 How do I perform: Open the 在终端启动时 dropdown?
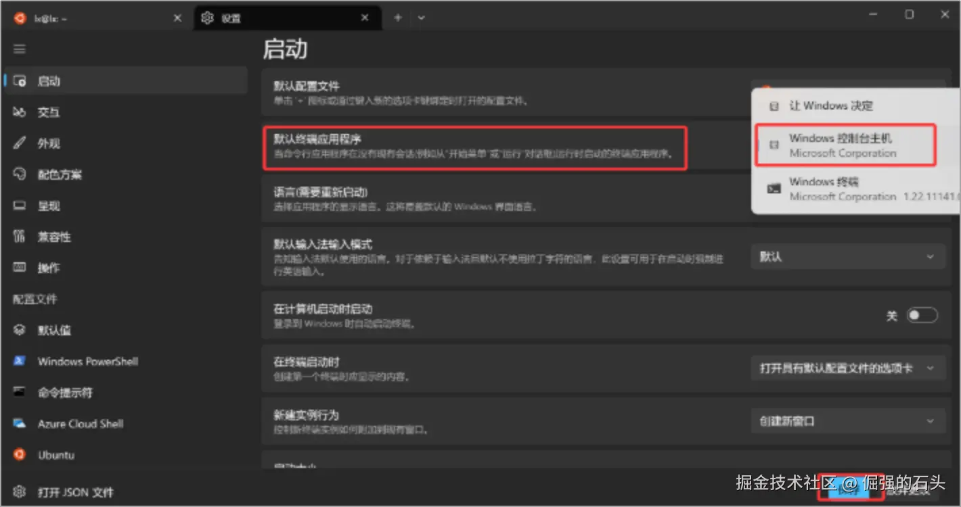(x=848, y=368)
